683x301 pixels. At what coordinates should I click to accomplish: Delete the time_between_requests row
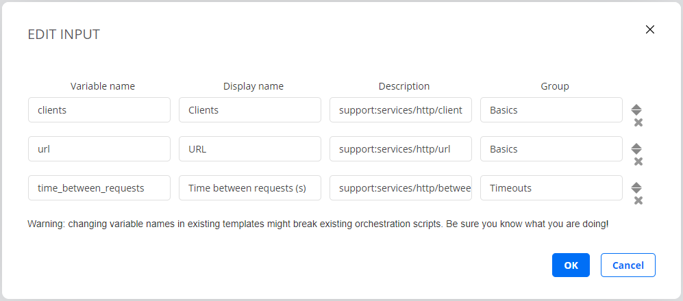(x=638, y=200)
